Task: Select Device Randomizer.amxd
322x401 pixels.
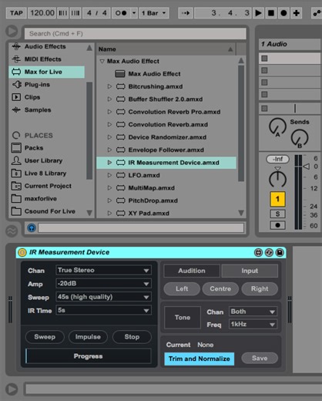Action: coord(167,137)
